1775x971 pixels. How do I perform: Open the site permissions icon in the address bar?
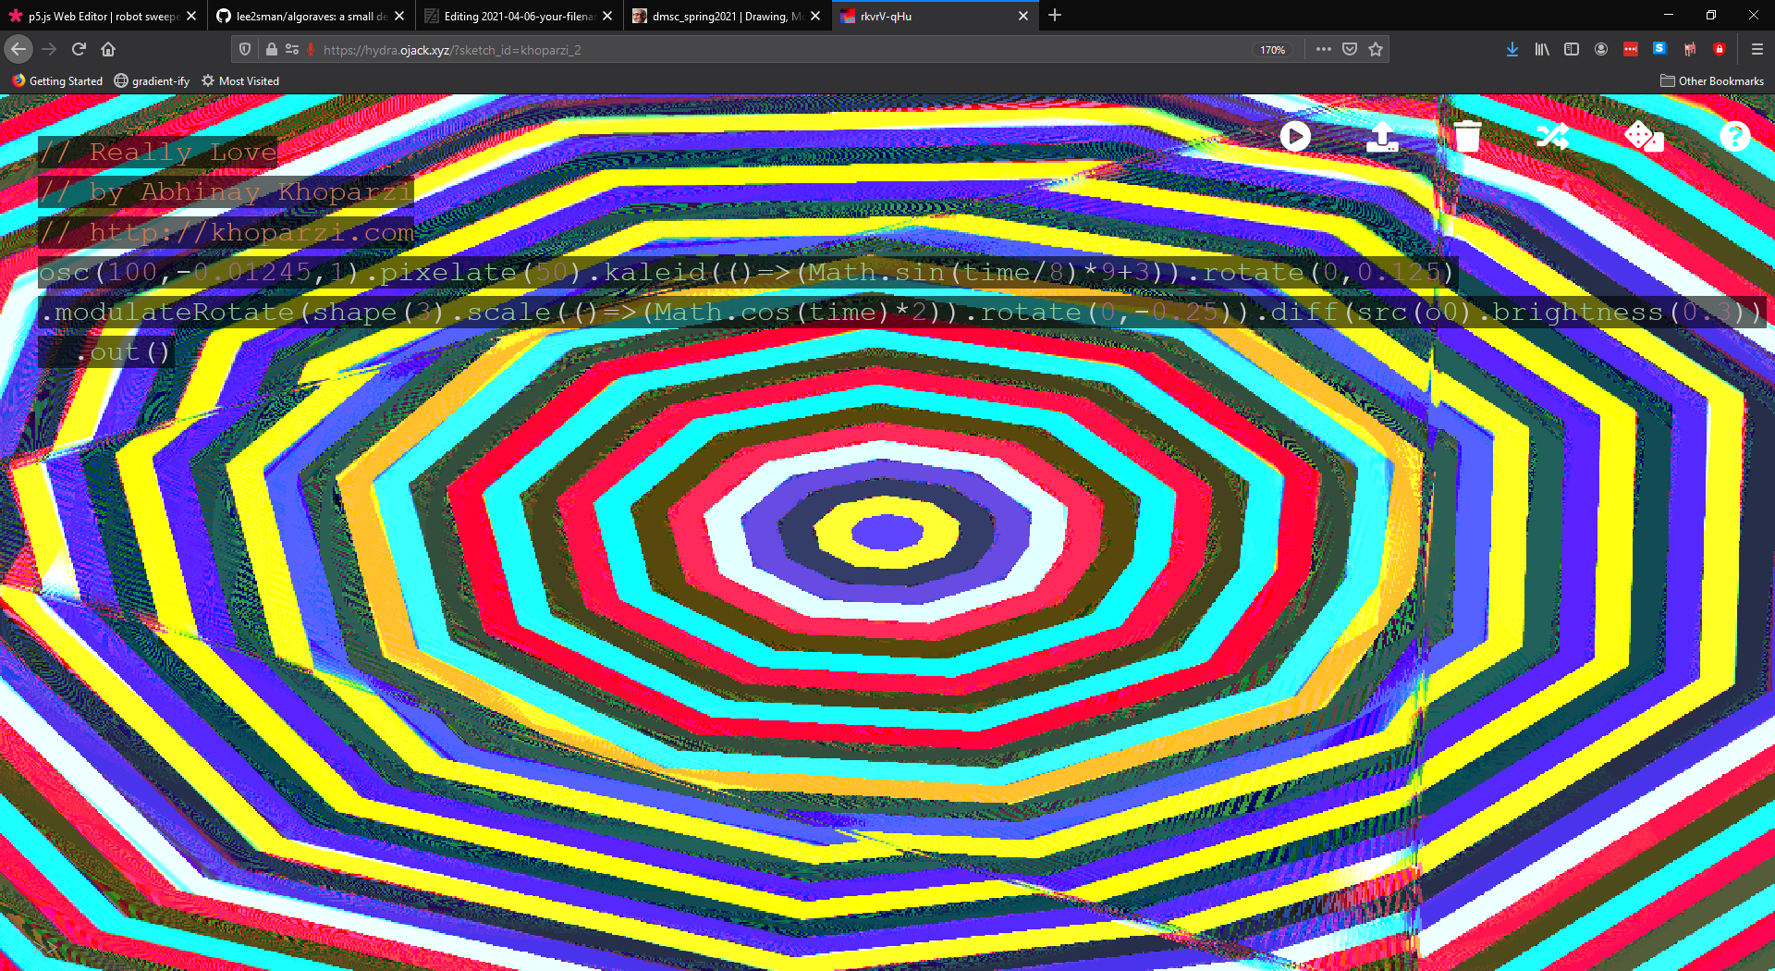tap(292, 50)
